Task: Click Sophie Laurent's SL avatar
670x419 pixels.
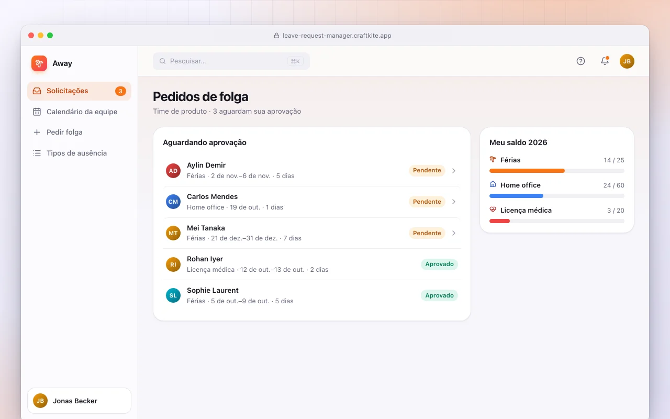Action: (x=173, y=295)
